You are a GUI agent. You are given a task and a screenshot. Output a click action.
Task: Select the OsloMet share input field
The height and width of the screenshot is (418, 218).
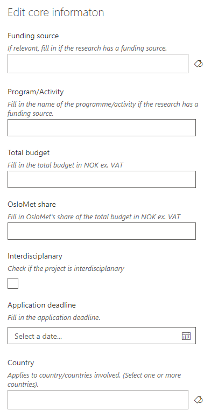(102, 231)
